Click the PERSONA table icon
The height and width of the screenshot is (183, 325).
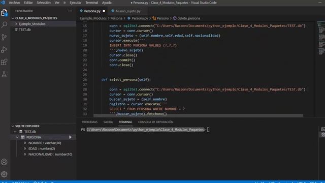click(22, 137)
